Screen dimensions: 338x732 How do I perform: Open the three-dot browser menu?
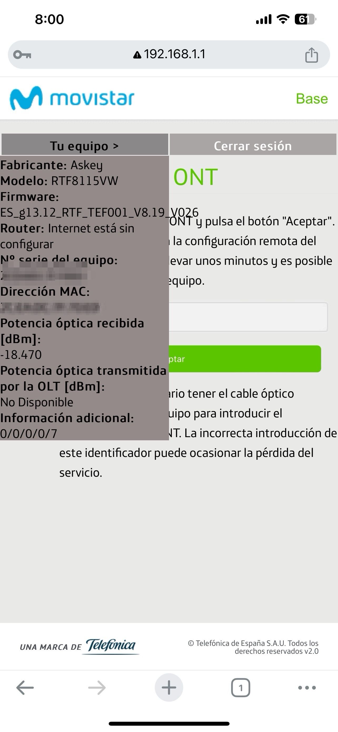(x=307, y=688)
